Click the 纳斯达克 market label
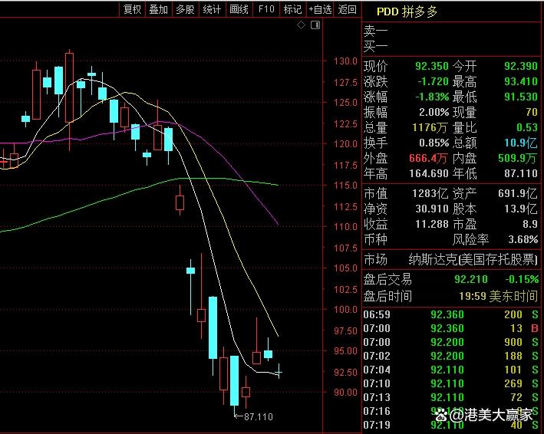The width and height of the screenshot is (544, 434). tap(473, 260)
